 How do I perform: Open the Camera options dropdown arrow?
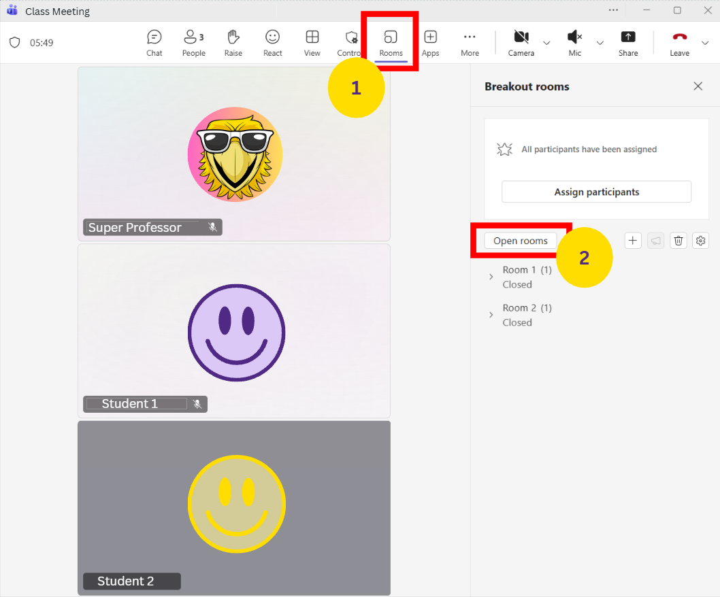(x=546, y=43)
